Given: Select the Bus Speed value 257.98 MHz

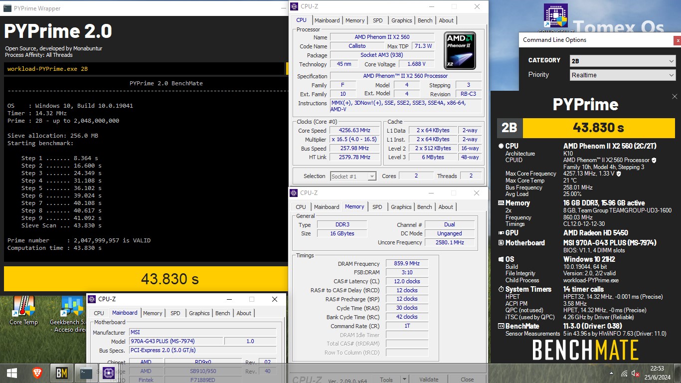Looking at the screenshot, I should tap(354, 149).
